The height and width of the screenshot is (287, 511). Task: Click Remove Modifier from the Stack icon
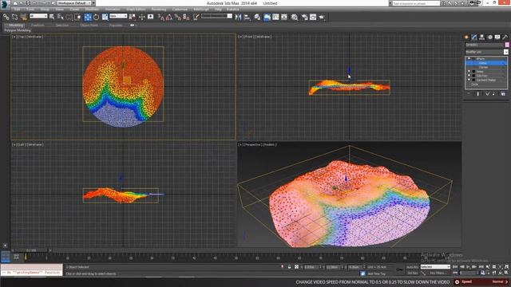[493, 94]
